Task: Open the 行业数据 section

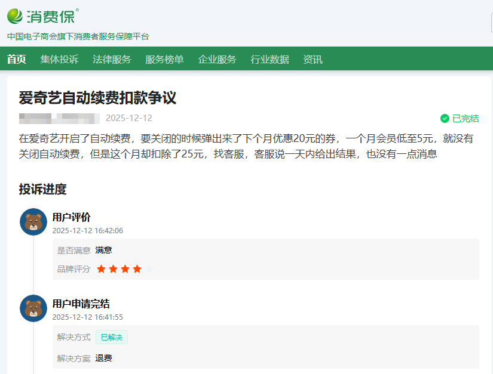Action: [x=270, y=59]
